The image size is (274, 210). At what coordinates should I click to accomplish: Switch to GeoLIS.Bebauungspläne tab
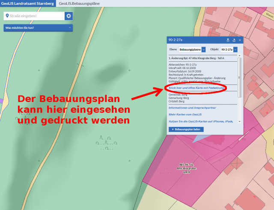click(79, 3)
